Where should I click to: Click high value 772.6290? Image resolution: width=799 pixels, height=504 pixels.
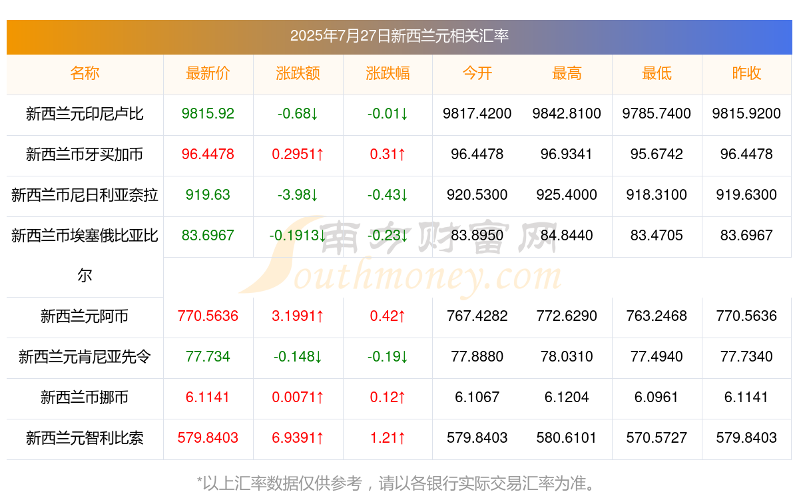567,316
